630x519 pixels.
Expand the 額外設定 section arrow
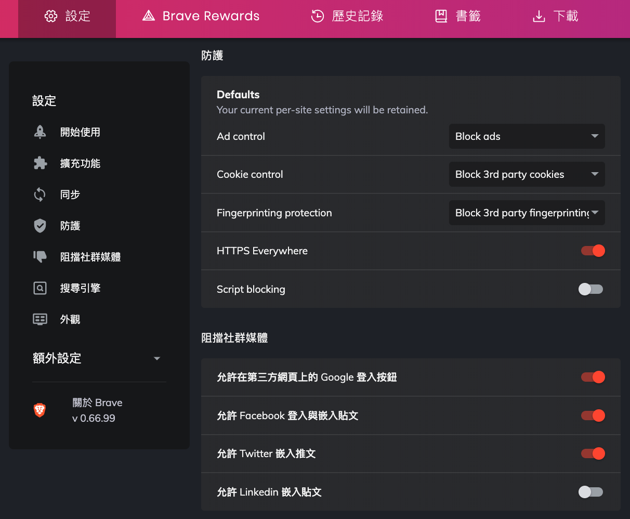point(157,358)
